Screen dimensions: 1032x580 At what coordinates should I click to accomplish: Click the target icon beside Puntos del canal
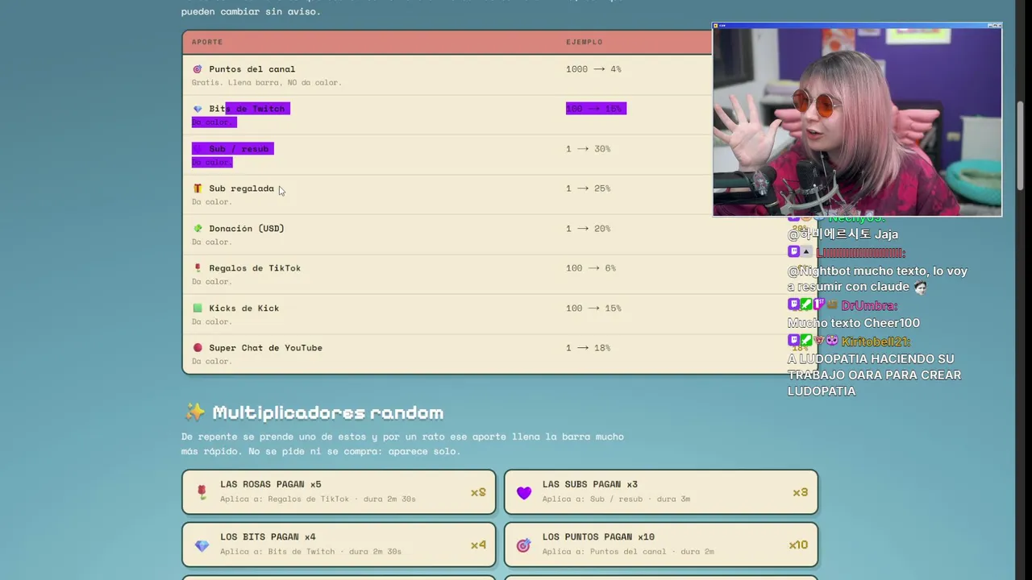[198, 69]
